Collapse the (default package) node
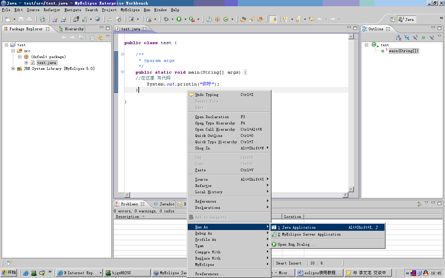The image size is (445, 278). point(20,57)
